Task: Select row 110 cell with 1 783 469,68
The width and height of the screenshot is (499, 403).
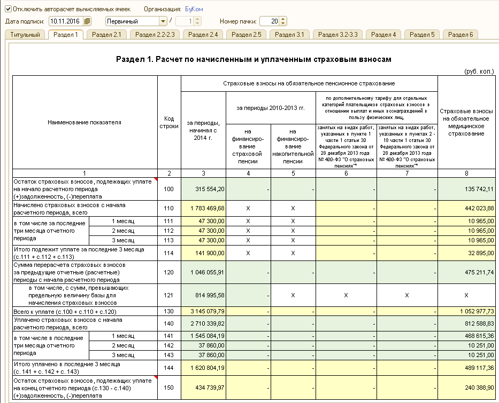Action: point(203,208)
